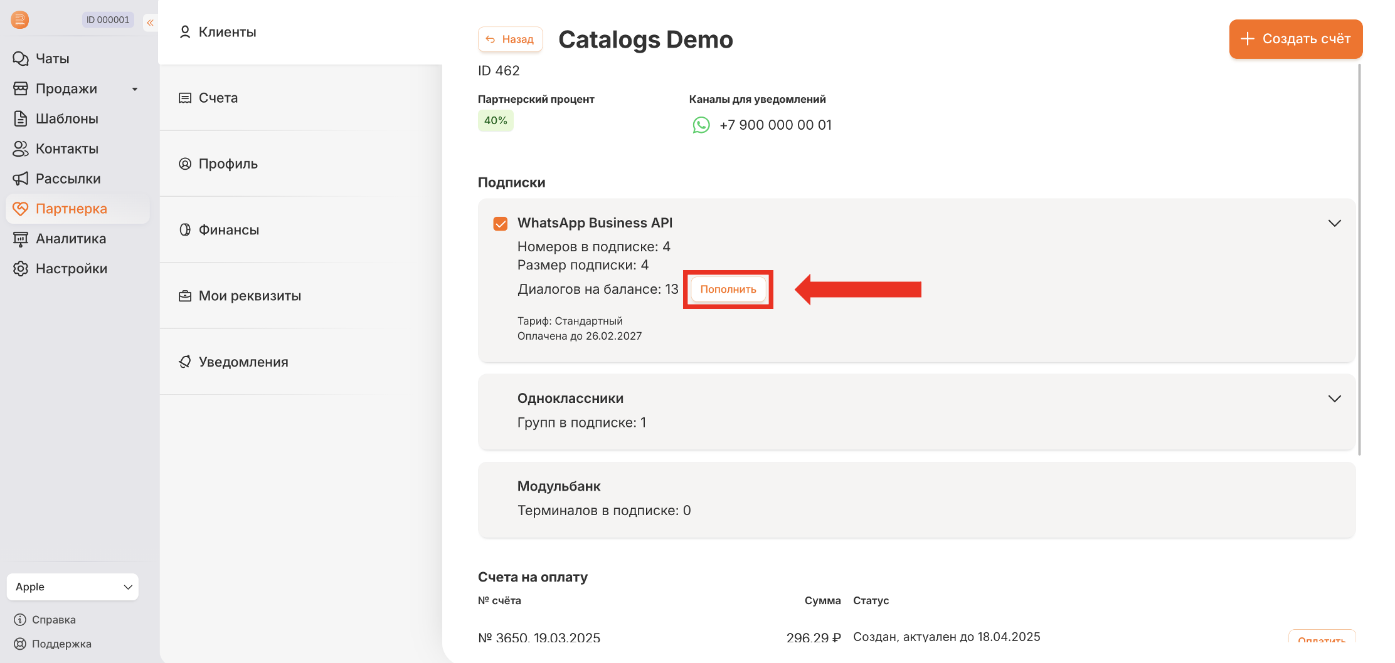1395x663 pixels.
Task: Click the Templates document icon
Action: pyautogui.click(x=21, y=118)
